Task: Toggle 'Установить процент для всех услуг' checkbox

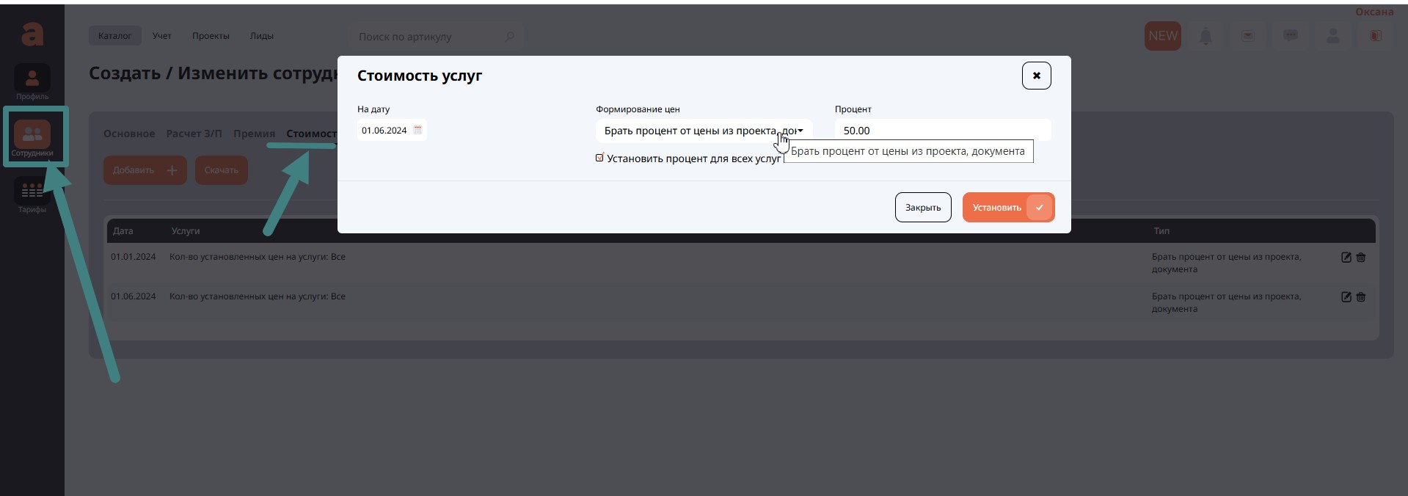Action: point(599,158)
